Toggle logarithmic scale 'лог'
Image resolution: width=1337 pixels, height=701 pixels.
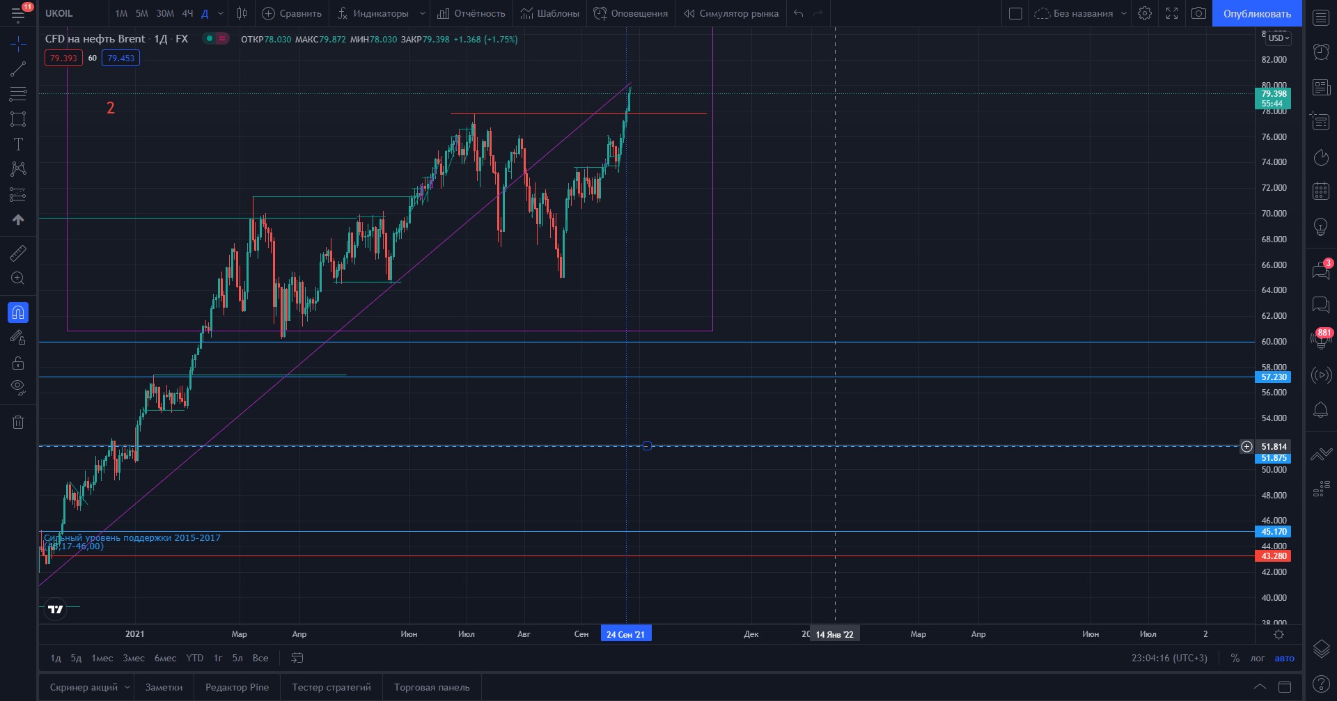click(1258, 658)
